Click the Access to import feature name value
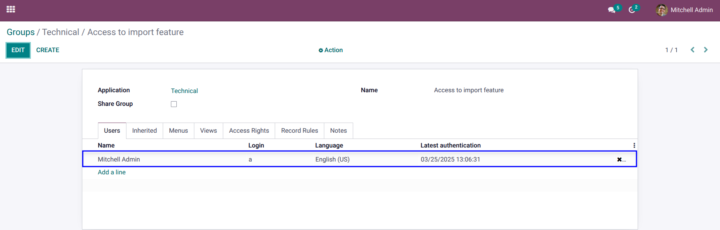Screen dimensions: 720x230 469,90
